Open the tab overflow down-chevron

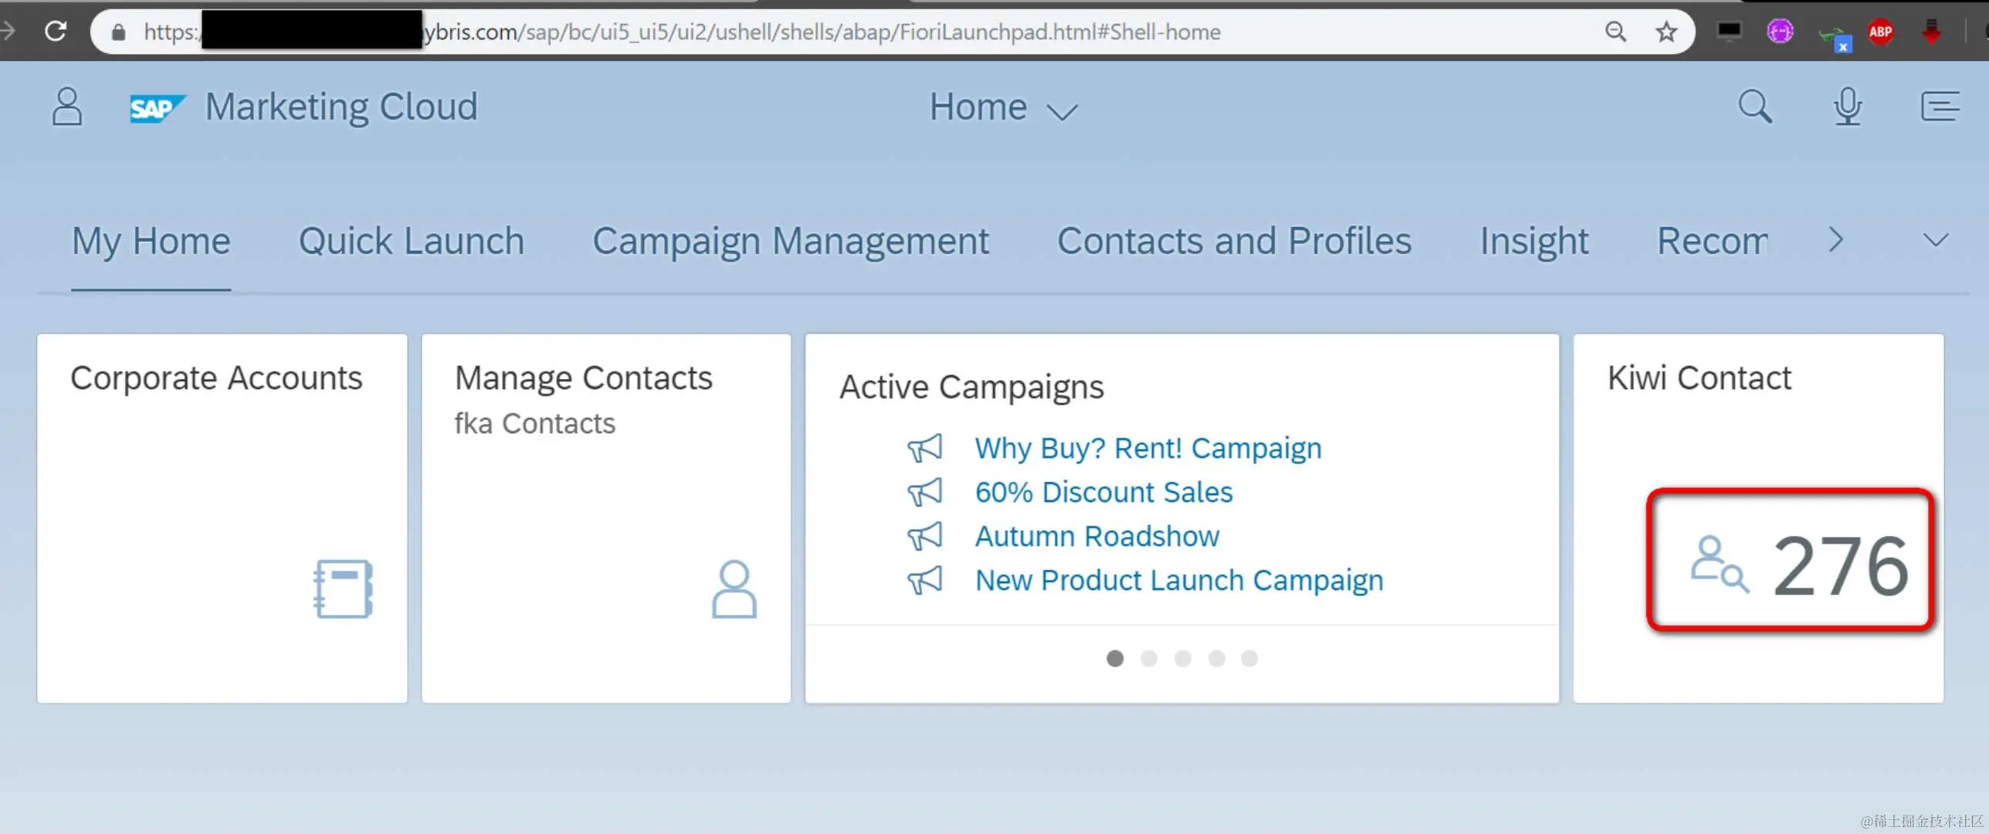click(x=1935, y=240)
